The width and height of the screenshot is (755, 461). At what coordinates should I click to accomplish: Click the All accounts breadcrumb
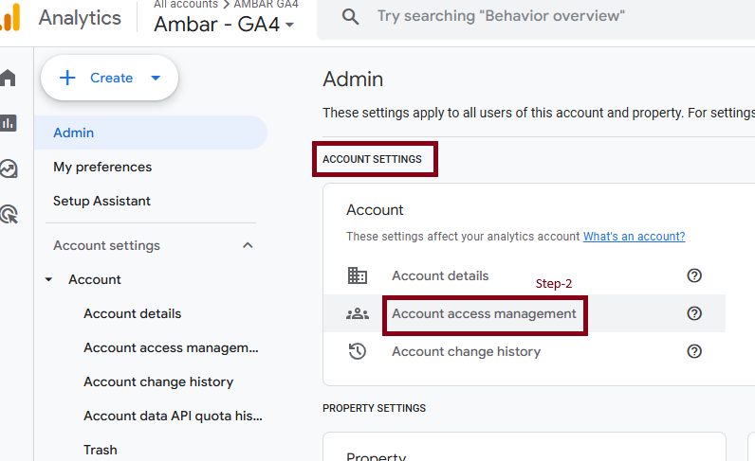pyautogui.click(x=186, y=5)
